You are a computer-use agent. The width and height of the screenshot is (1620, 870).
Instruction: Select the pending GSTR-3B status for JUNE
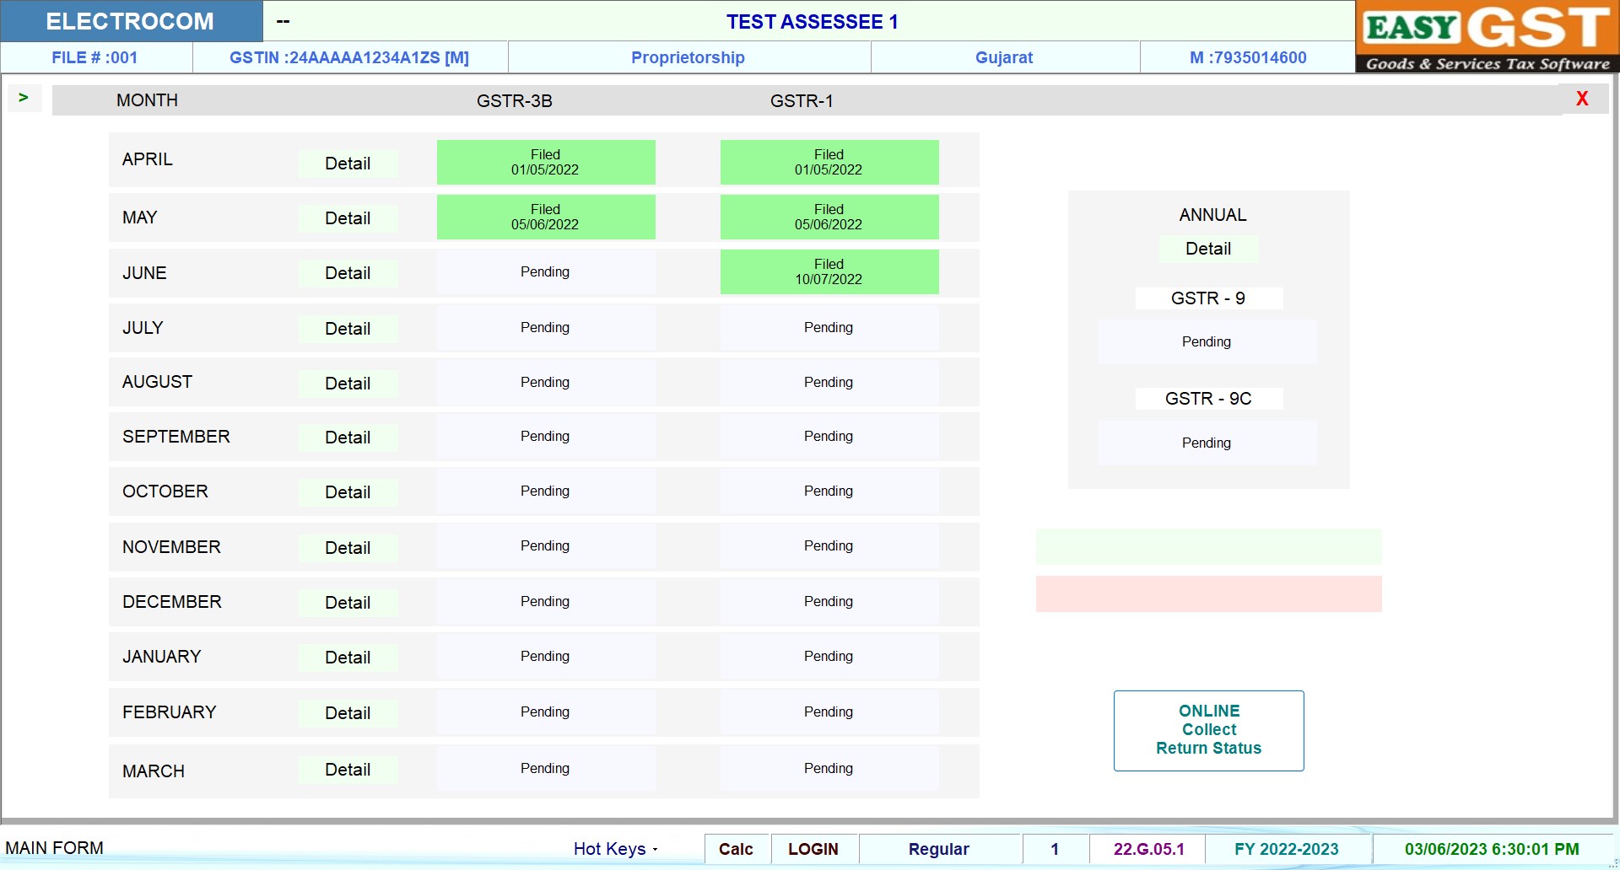545,272
